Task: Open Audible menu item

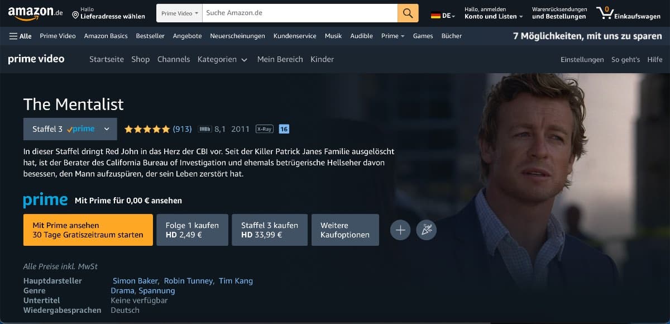Action: 361,36
